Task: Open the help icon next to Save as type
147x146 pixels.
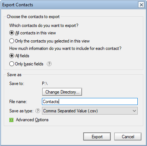Action: point(37,111)
